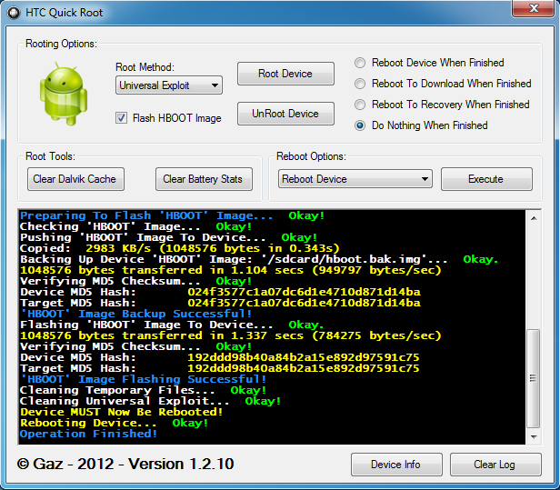Viewport: 560px width, 490px height.
Task: Clear Log output
Action: (x=494, y=465)
